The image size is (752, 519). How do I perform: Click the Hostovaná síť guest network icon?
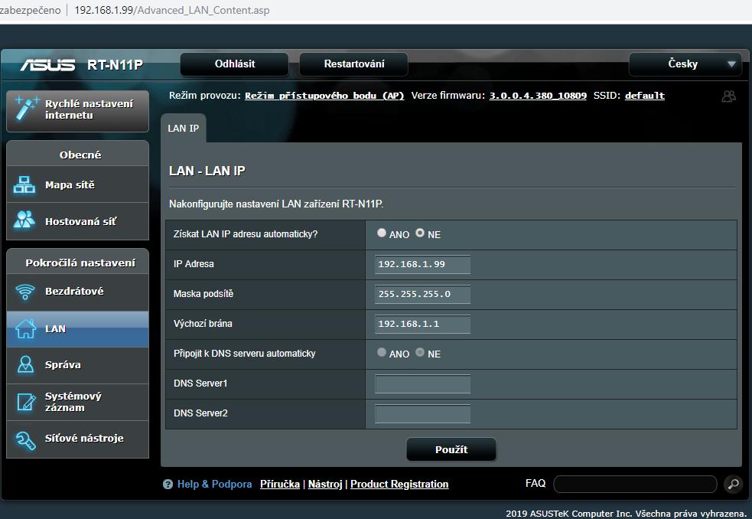click(25, 220)
